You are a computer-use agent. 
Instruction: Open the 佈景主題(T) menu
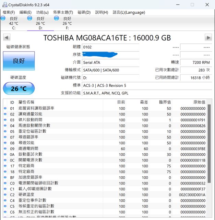[x=63, y=12]
